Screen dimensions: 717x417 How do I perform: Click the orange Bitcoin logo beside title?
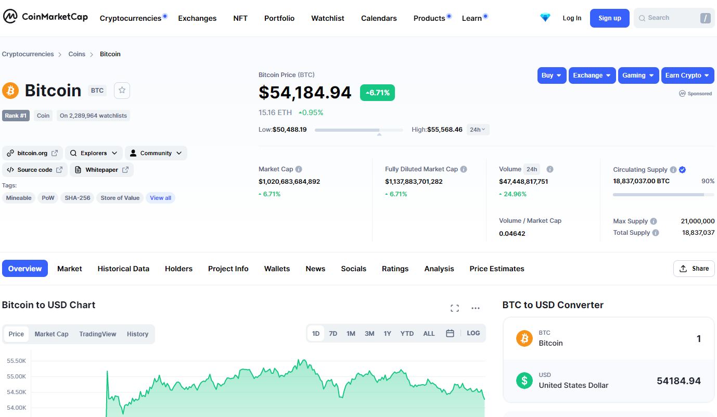(x=10, y=91)
